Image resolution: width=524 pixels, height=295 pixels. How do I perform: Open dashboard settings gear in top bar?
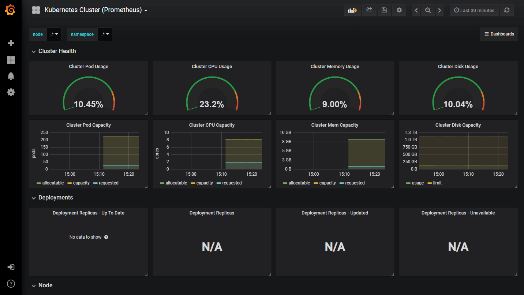coord(399,10)
